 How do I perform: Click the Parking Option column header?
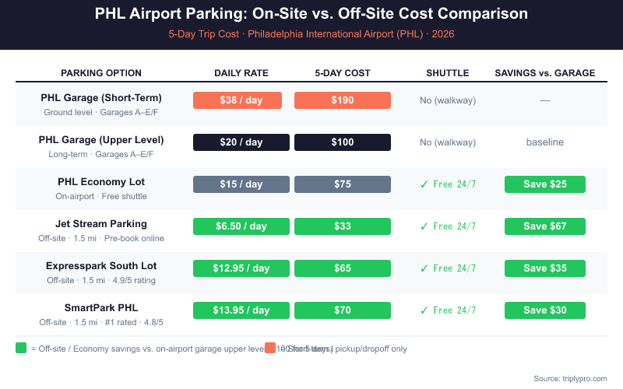click(101, 73)
